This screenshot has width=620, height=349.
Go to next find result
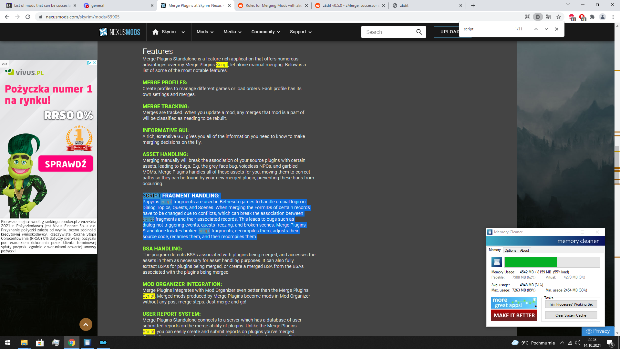click(x=546, y=29)
